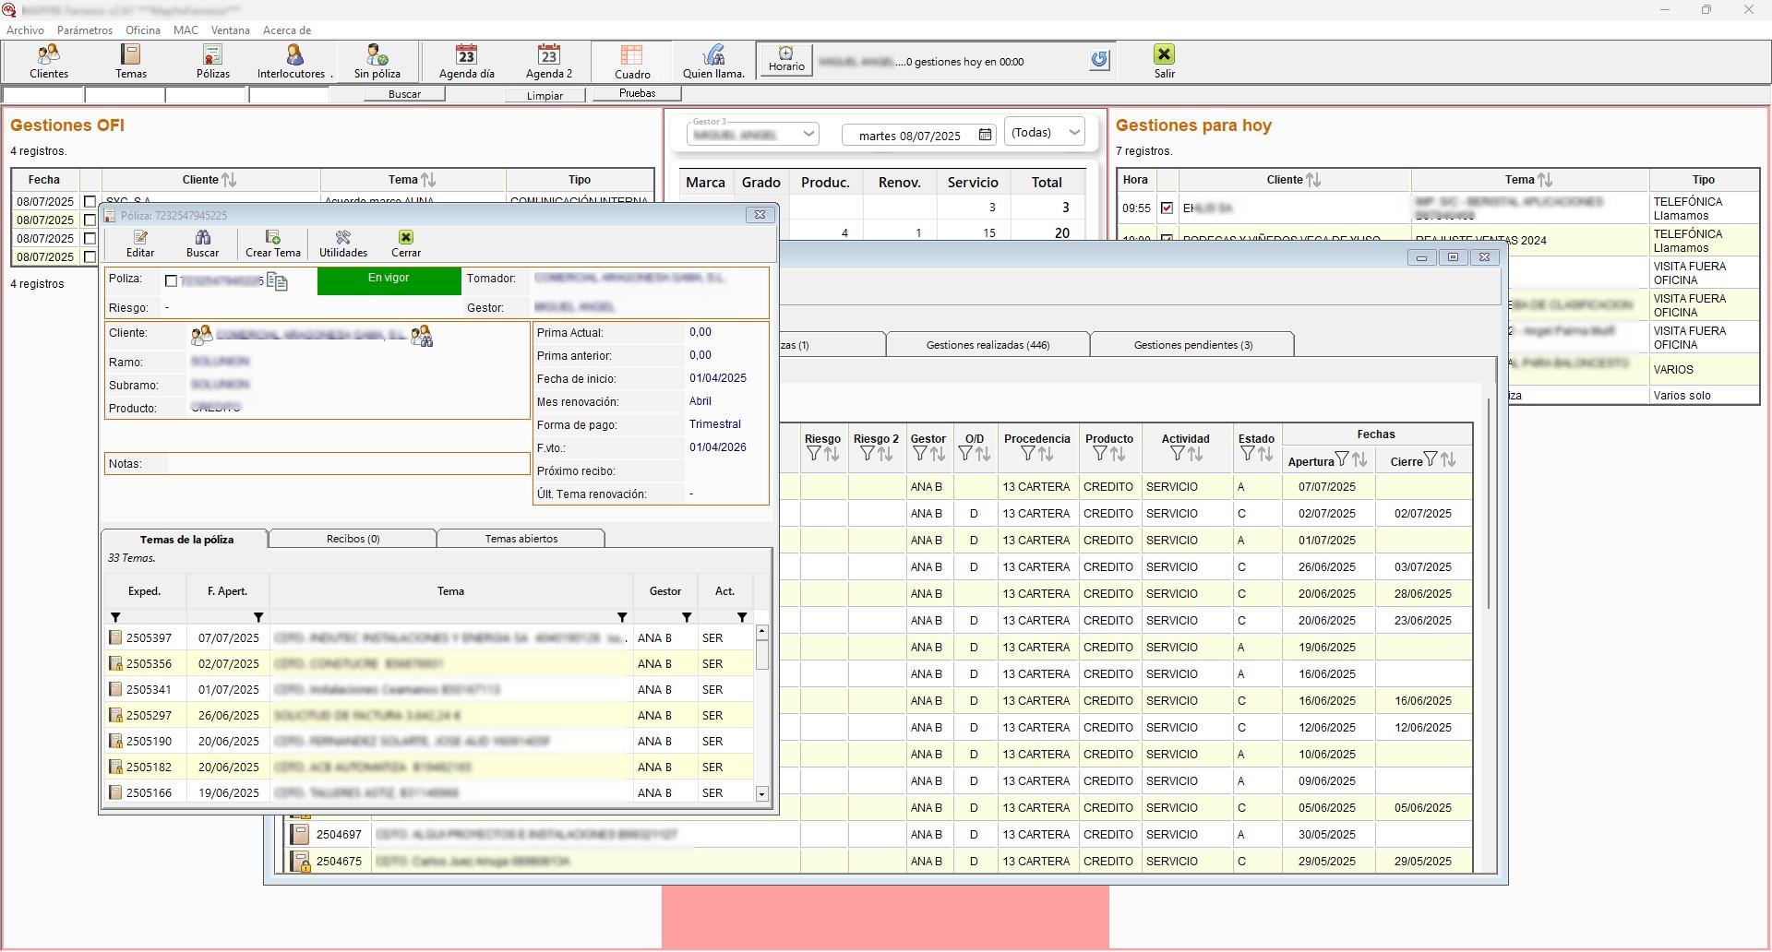Image resolution: width=1772 pixels, height=952 pixels.
Task: Sort Gestiones OFI by Cliente arrows
Action: coord(229,180)
